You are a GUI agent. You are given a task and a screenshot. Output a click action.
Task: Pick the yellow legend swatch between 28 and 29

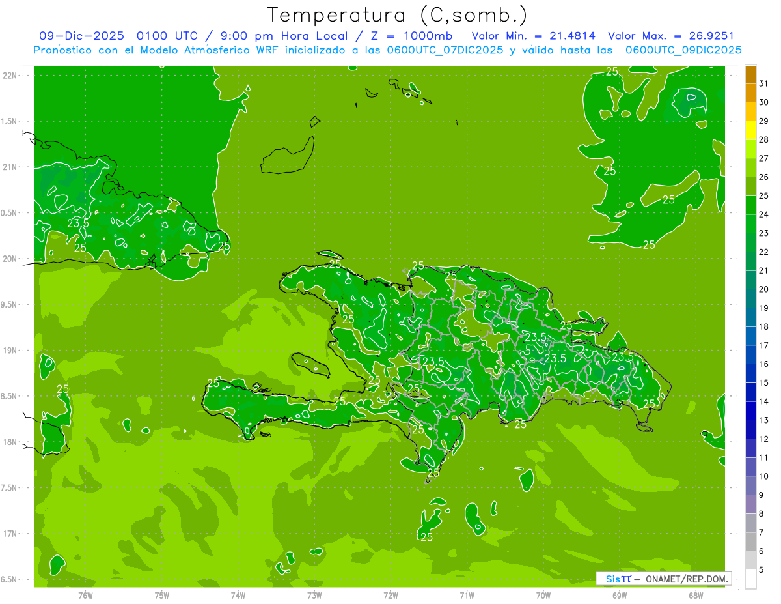[x=750, y=130]
